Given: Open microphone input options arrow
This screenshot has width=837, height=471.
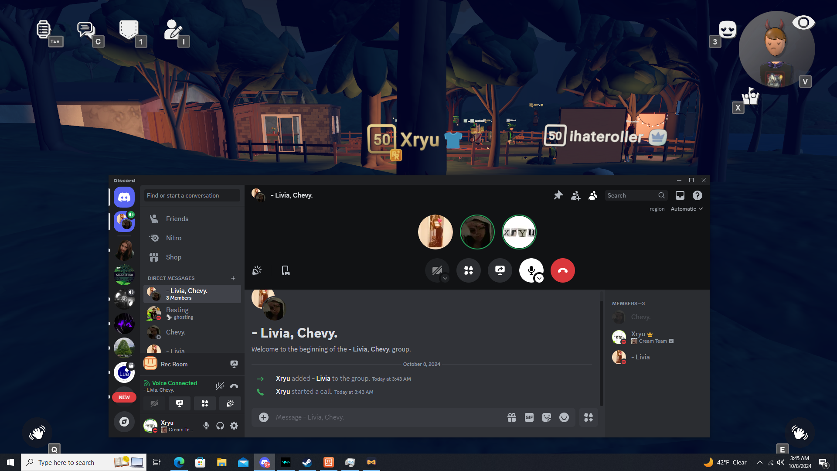Looking at the screenshot, I should pyautogui.click(x=539, y=278).
